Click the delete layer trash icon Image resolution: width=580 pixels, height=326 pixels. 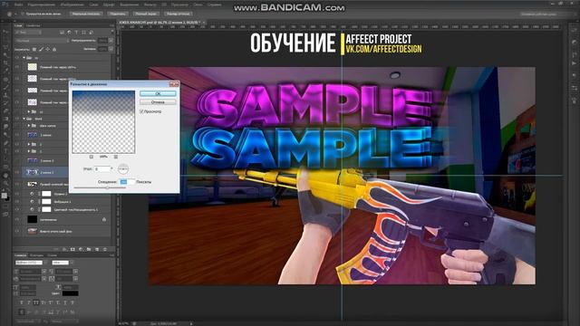point(105,250)
